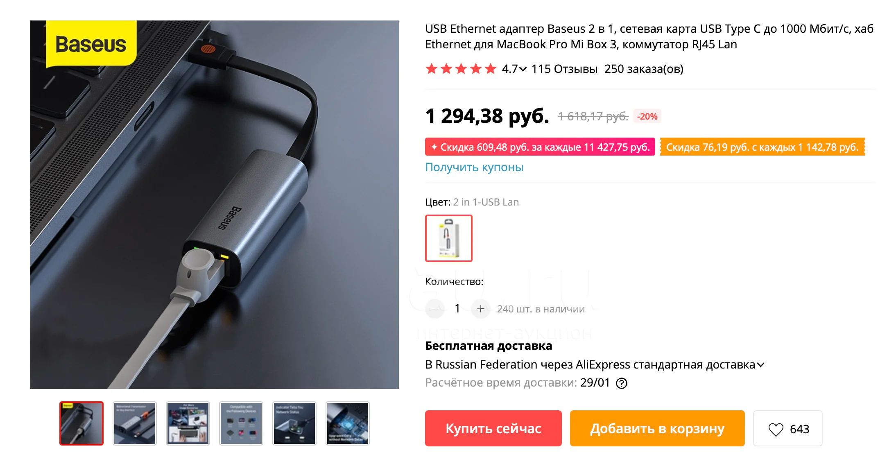Select the fifth indicator status thumbnail
The width and height of the screenshot is (896, 457).
294,423
